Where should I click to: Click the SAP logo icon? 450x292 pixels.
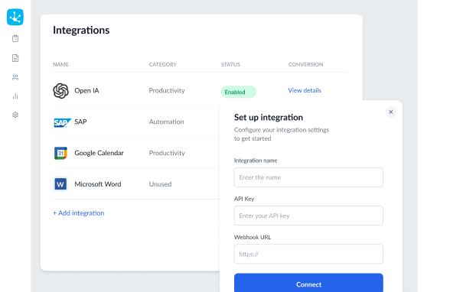[x=62, y=122]
